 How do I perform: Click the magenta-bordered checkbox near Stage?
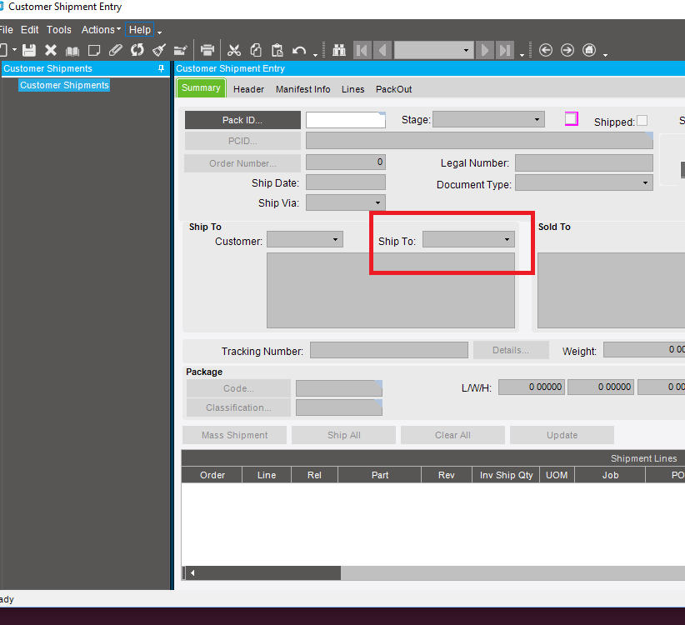572,119
